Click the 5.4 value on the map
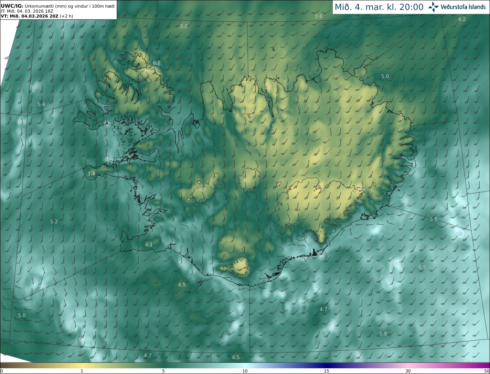 (41, 104)
